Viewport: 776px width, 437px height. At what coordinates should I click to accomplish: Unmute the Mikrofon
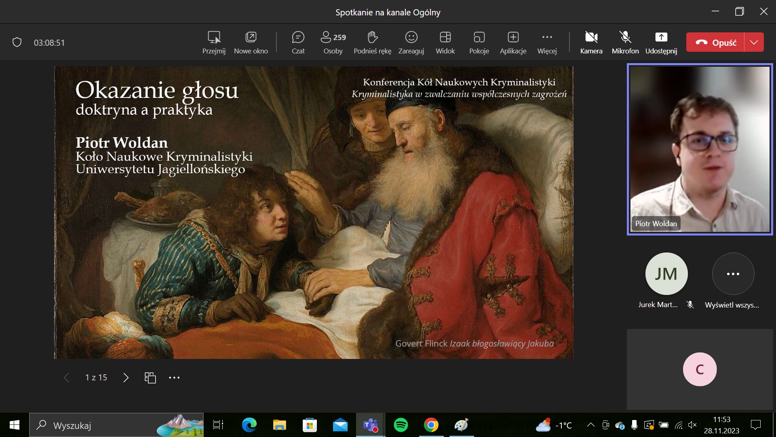click(625, 42)
